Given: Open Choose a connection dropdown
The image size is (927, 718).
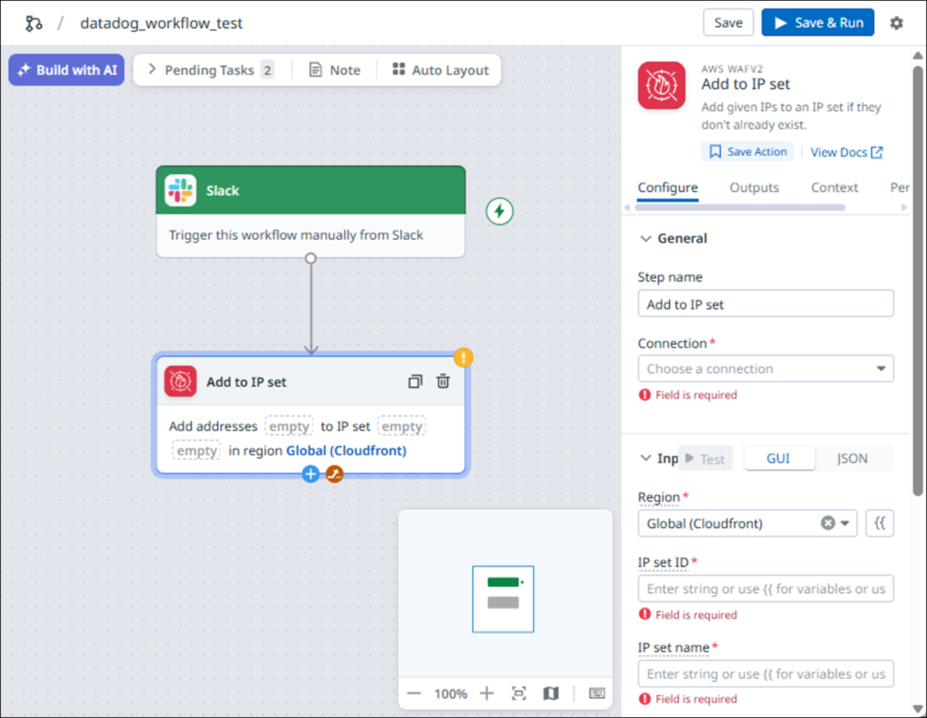Looking at the screenshot, I should pyautogui.click(x=766, y=369).
